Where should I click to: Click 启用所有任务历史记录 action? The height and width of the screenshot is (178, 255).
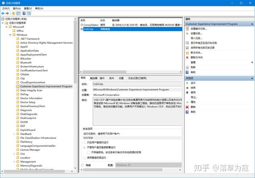click(x=202, y=48)
